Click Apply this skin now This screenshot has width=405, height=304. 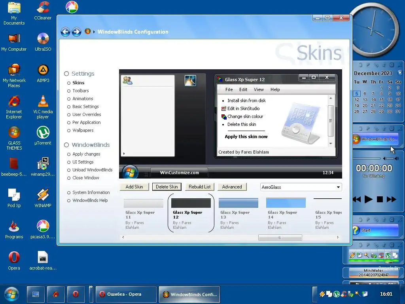(246, 137)
